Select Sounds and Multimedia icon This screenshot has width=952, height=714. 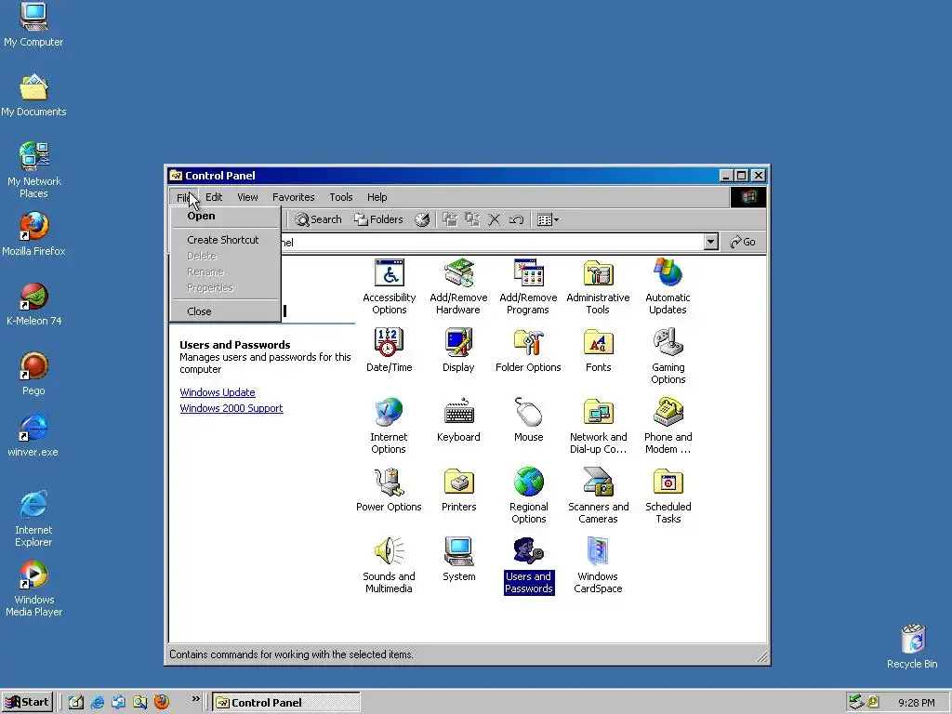[x=389, y=566]
